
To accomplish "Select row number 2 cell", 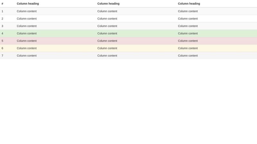I will pos(3,19).
